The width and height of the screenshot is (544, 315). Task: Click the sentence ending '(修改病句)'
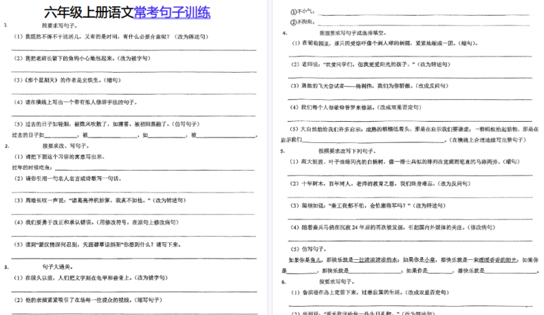(393, 227)
